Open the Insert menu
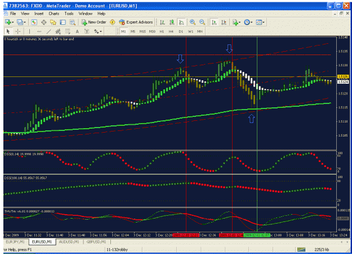This screenshot has width=352, height=254. (x=39, y=13)
